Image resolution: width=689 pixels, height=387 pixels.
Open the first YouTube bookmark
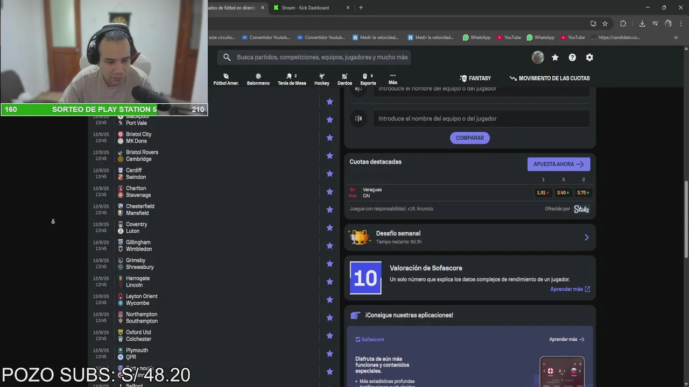[x=509, y=38]
